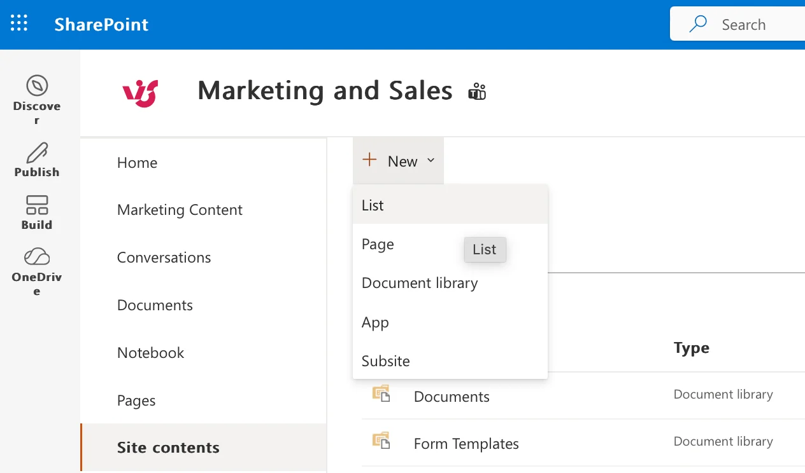This screenshot has height=473, width=805.
Task: Select List from the New menu
Action: (450, 205)
